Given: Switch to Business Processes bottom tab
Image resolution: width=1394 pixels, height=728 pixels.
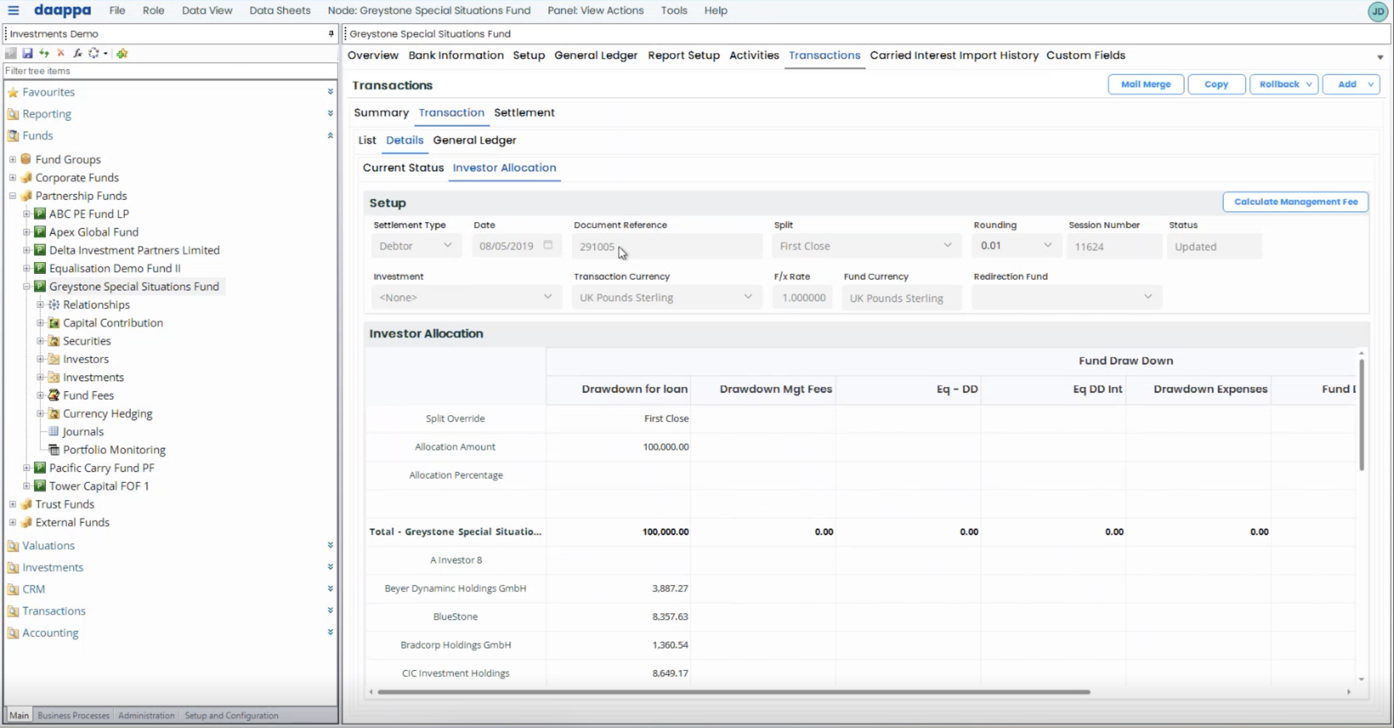Looking at the screenshot, I should pos(73,715).
